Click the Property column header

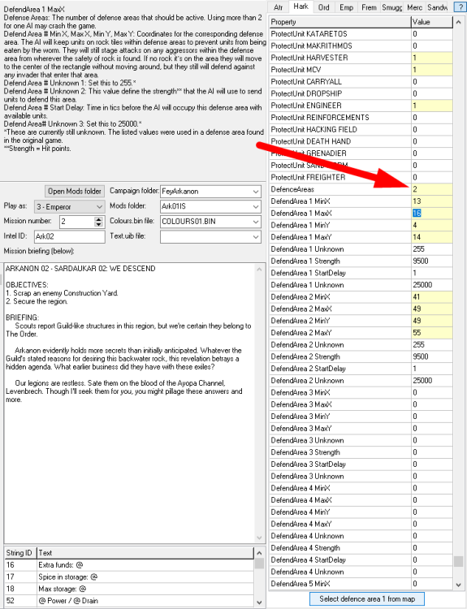pyautogui.click(x=340, y=22)
